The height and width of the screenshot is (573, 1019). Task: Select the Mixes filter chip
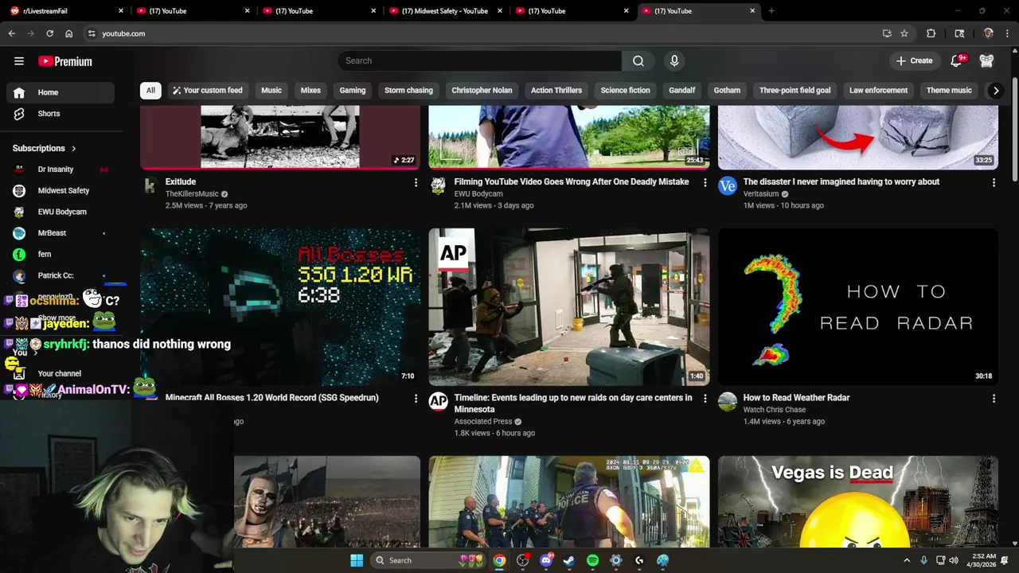pyautogui.click(x=310, y=91)
